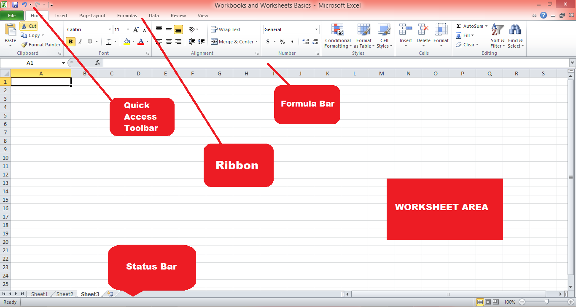Click the Increase Font Size icon
The height and width of the screenshot is (307, 576).
coord(136,29)
